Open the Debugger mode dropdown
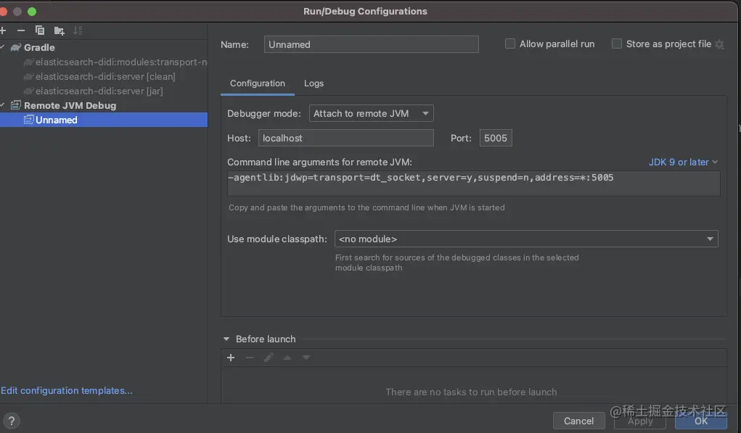741x433 pixels. pos(371,113)
